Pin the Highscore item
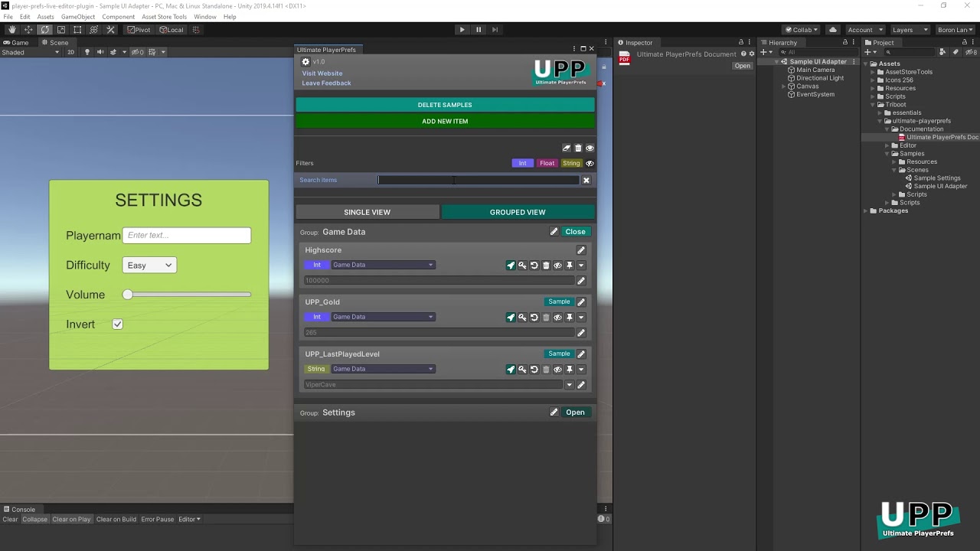Viewport: 980px width, 551px height. (570, 266)
